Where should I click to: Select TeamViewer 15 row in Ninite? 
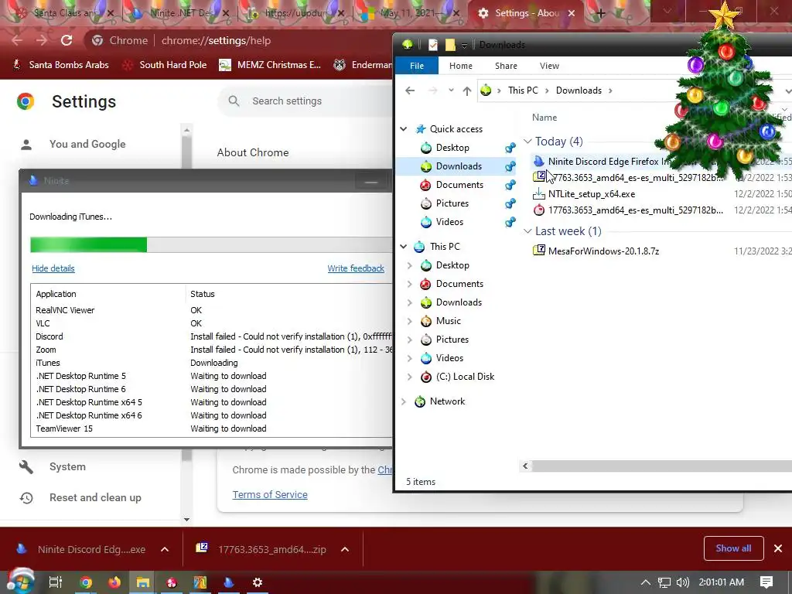(212, 428)
